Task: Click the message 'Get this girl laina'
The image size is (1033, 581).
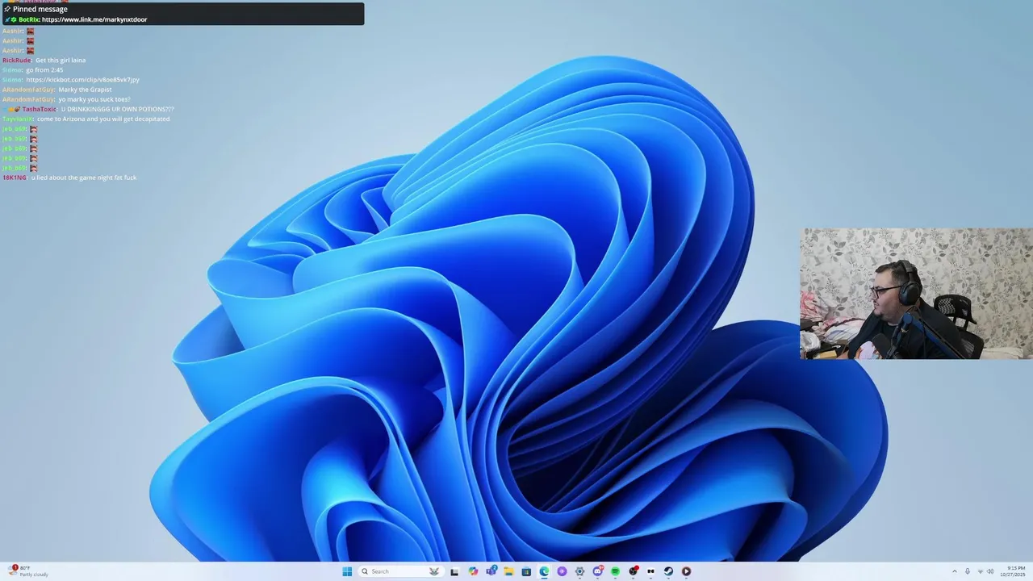Action: 61,61
